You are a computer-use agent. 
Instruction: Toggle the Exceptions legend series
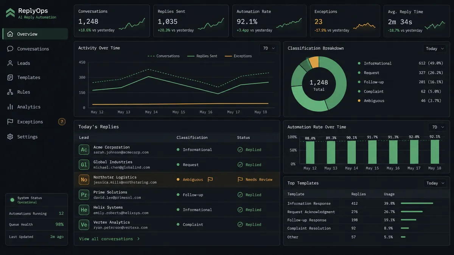tap(238, 56)
